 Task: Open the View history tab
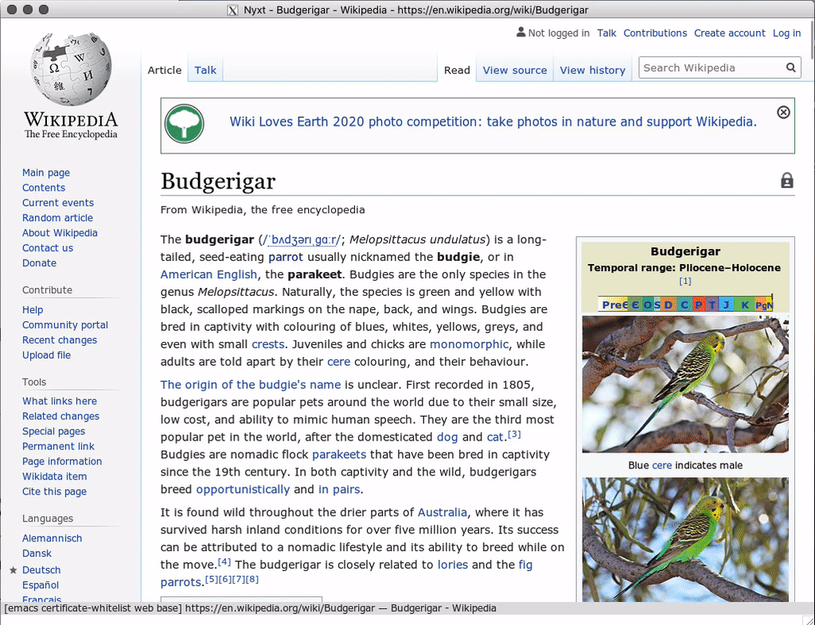pos(592,70)
